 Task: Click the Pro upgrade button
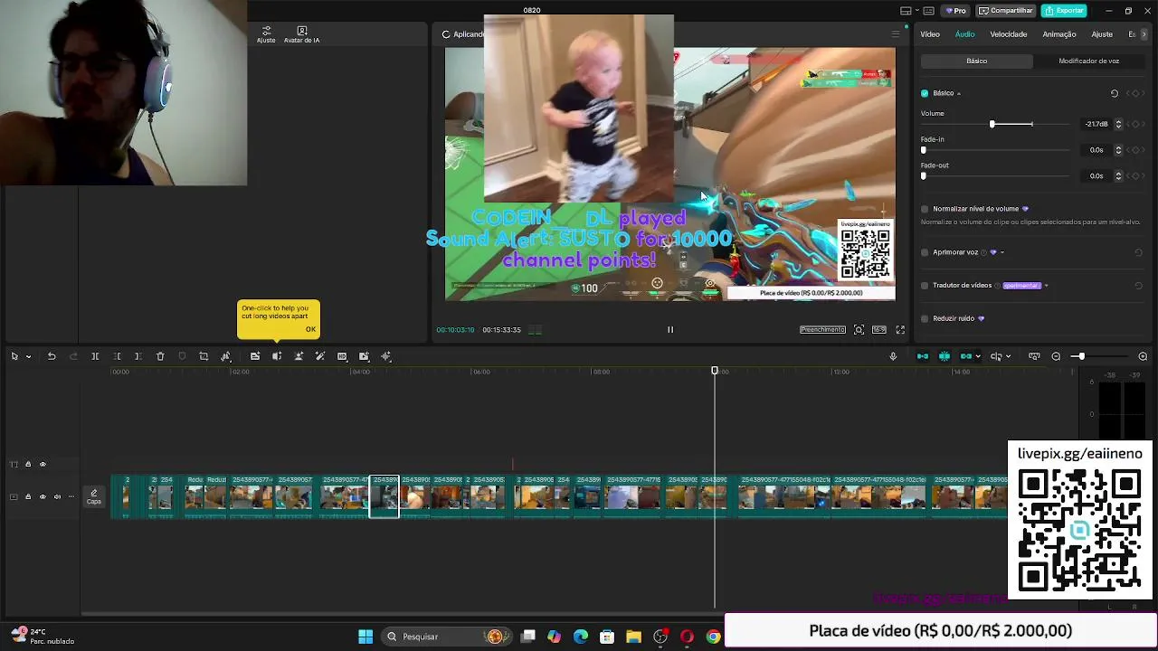coord(955,11)
